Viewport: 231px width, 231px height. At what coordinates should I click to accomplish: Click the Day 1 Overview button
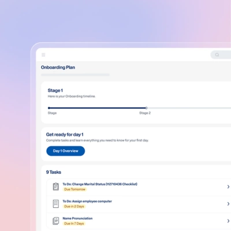(x=65, y=151)
